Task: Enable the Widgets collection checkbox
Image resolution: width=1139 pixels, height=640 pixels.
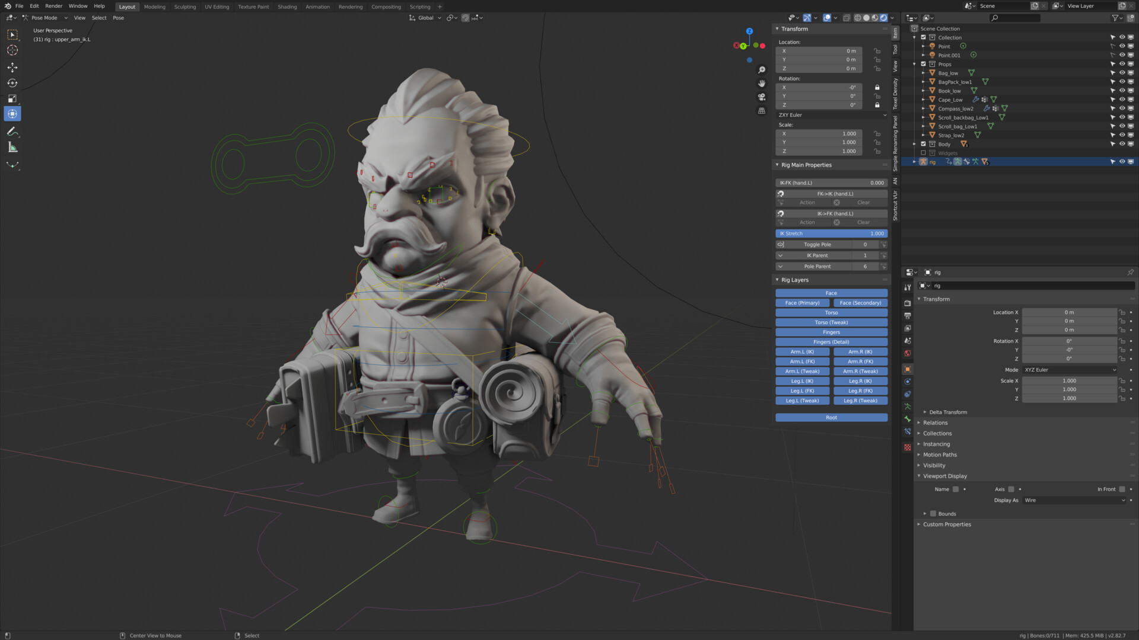Action: pyautogui.click(x=924, y=153)
